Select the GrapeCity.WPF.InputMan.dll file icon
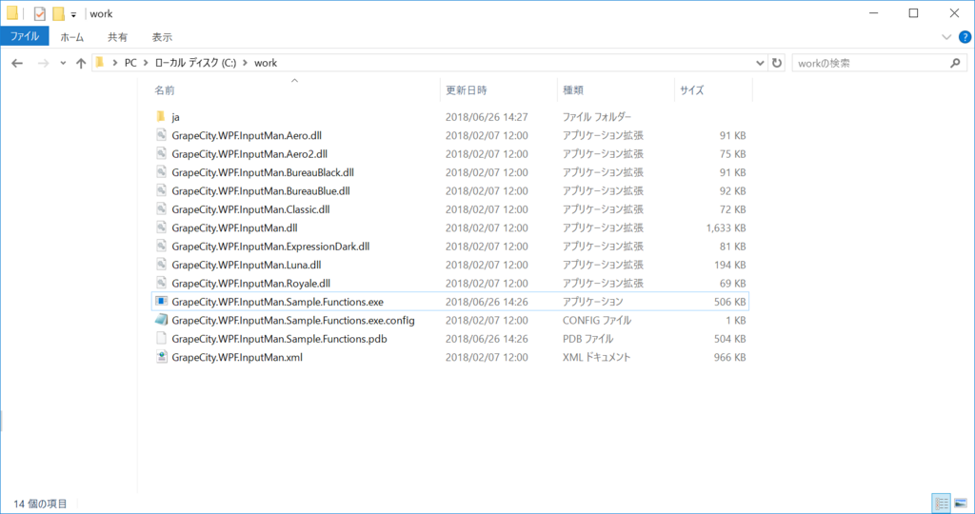Image resolution: width=975 pixels, height=514 pixels. pos(161,227)
